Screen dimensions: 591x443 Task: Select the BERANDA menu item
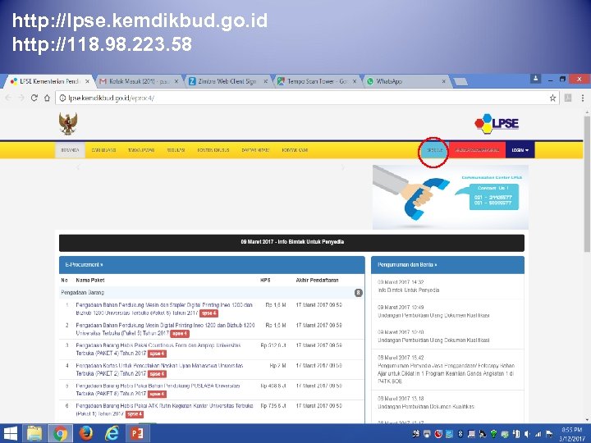tap(70, 150)
